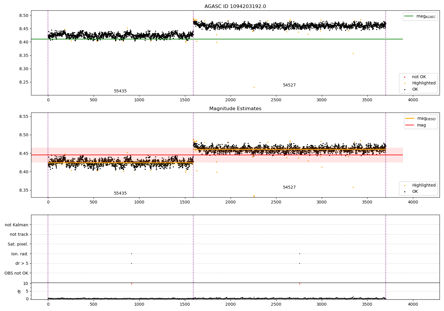Click the outlier point near 8.23 in top plot
This screenshot has width=444, height=311.
coord(254,87)
